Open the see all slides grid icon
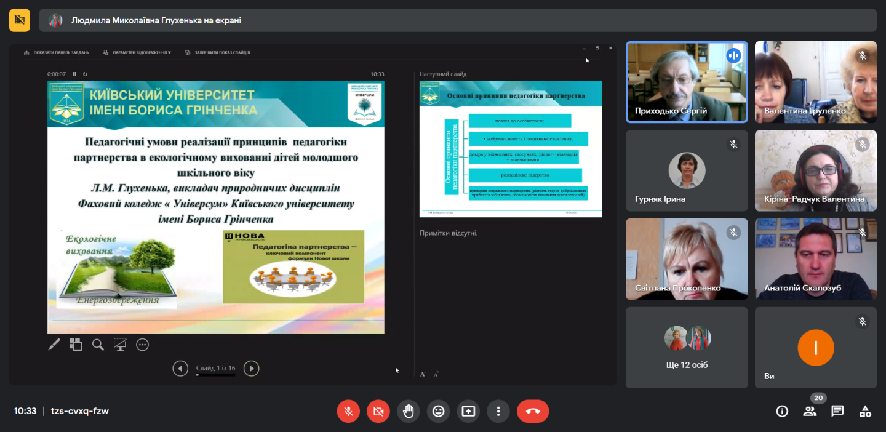 click(x=76, y=345)
